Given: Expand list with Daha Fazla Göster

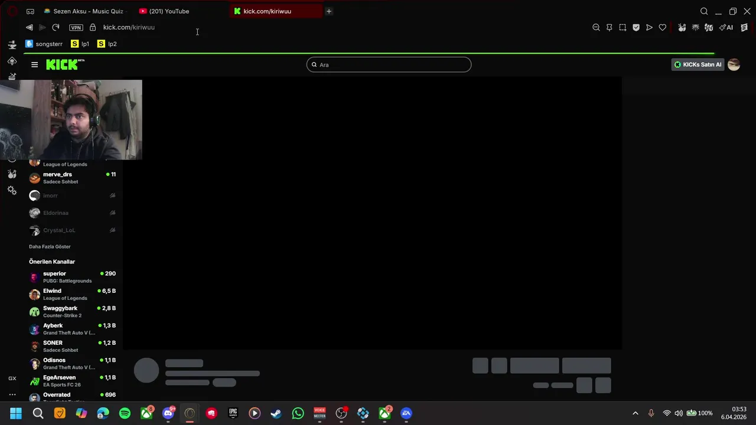Looking at the screenshot, I should (x=50, y=247).
